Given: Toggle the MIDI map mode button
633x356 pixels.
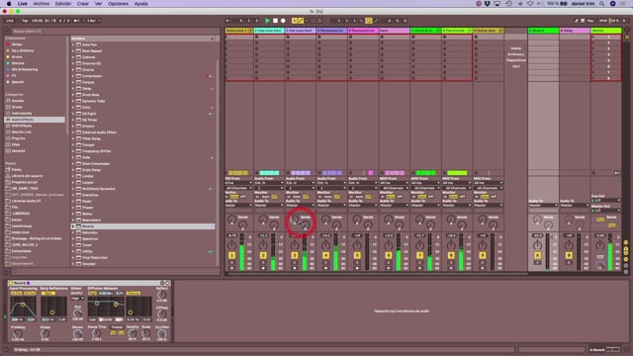Looking at the screenshot, I should (x=603, y=21).
